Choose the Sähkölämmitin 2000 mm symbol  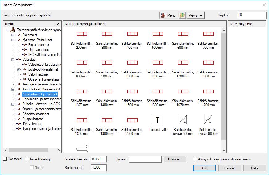(132, 120)
